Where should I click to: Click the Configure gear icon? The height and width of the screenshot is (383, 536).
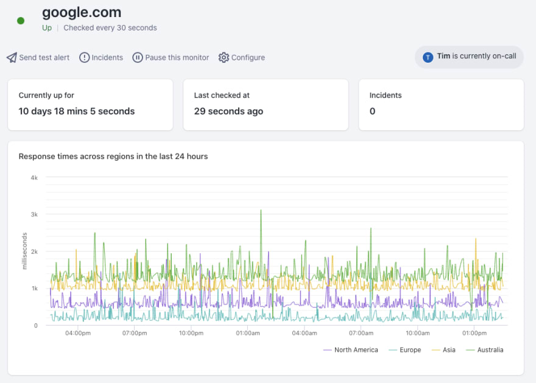pos(224,57)
